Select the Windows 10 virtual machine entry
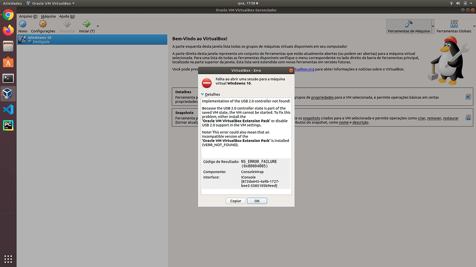This screenshot has height=267, width=476. [x=93, y=40]
